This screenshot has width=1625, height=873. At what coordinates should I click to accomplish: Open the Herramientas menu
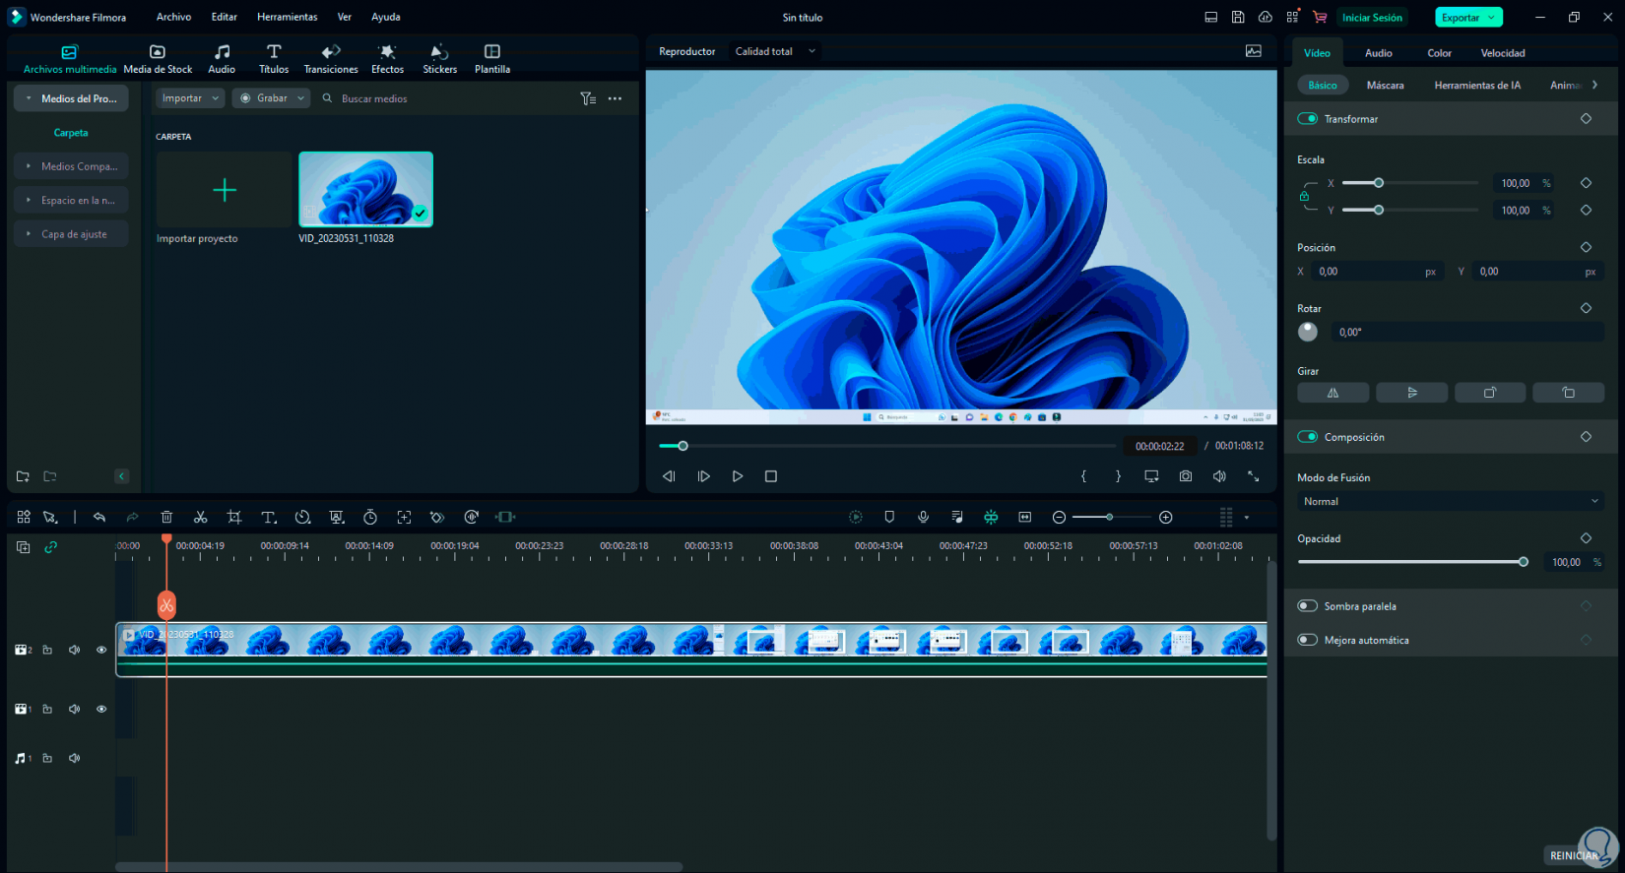click(x=287, y=17)
